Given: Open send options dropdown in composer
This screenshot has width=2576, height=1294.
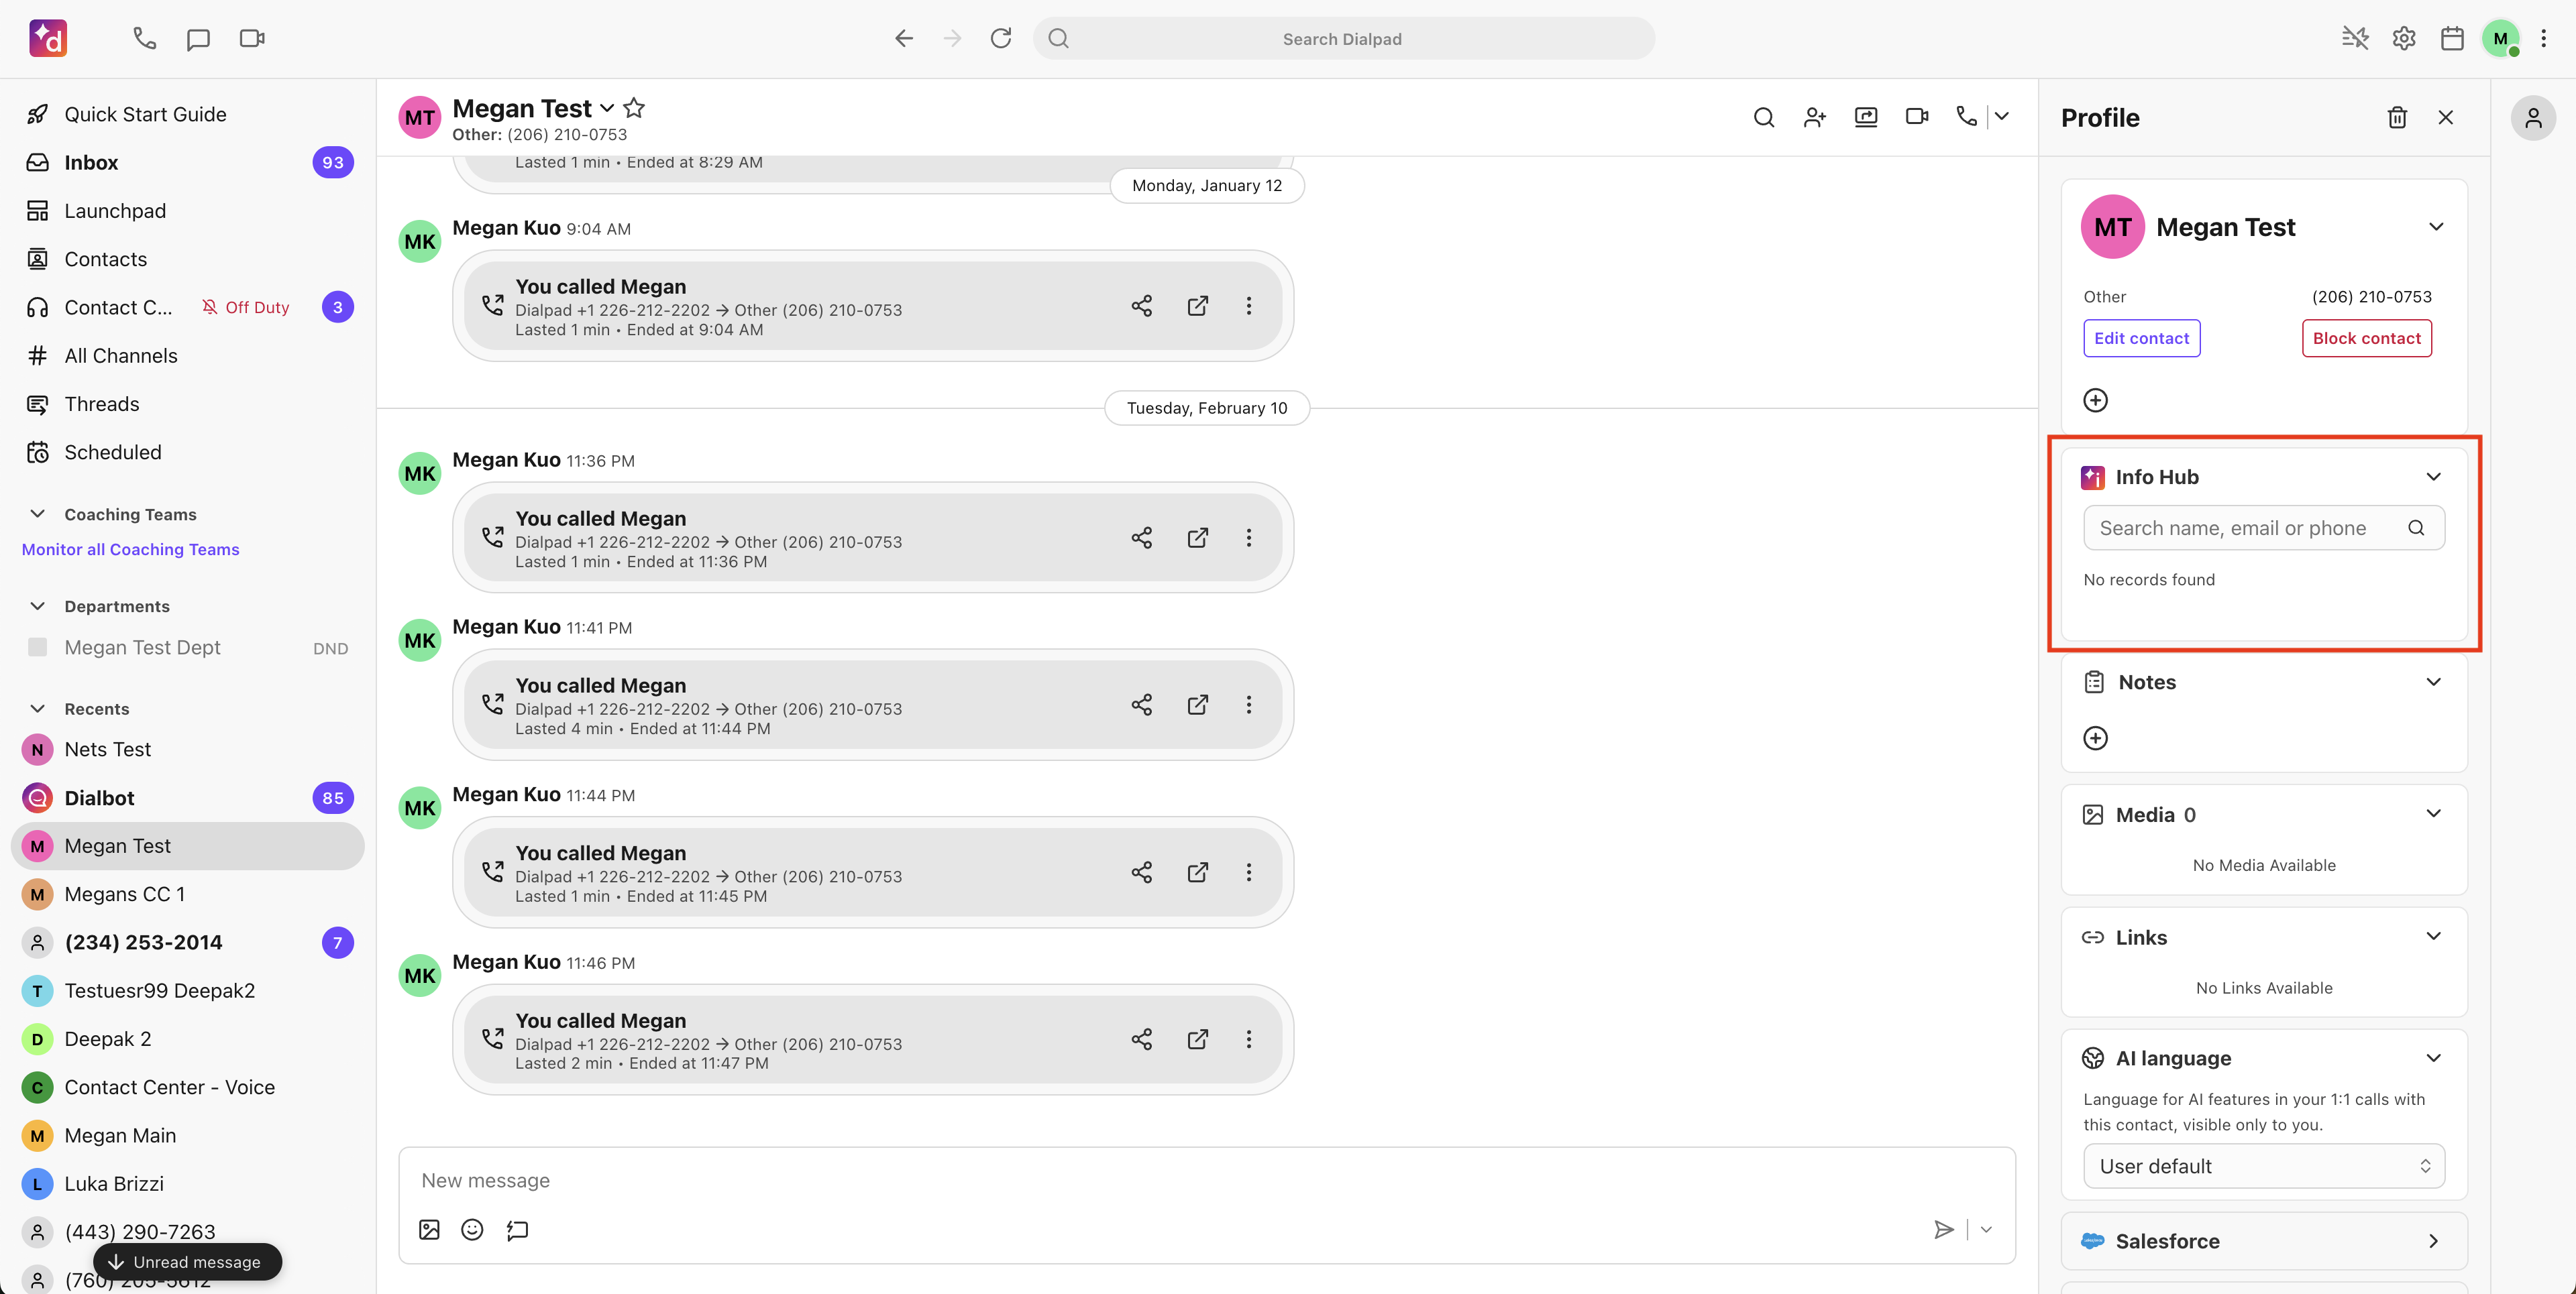Looking at the screenshot, I should [x=1986, y=1229].
